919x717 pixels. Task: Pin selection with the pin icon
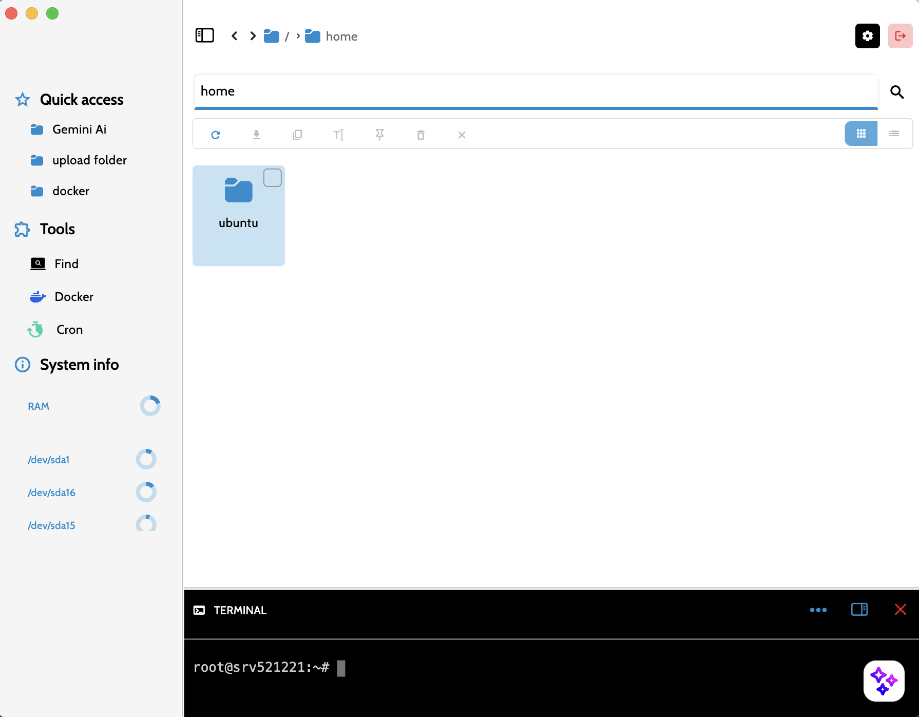coord(379,135)
